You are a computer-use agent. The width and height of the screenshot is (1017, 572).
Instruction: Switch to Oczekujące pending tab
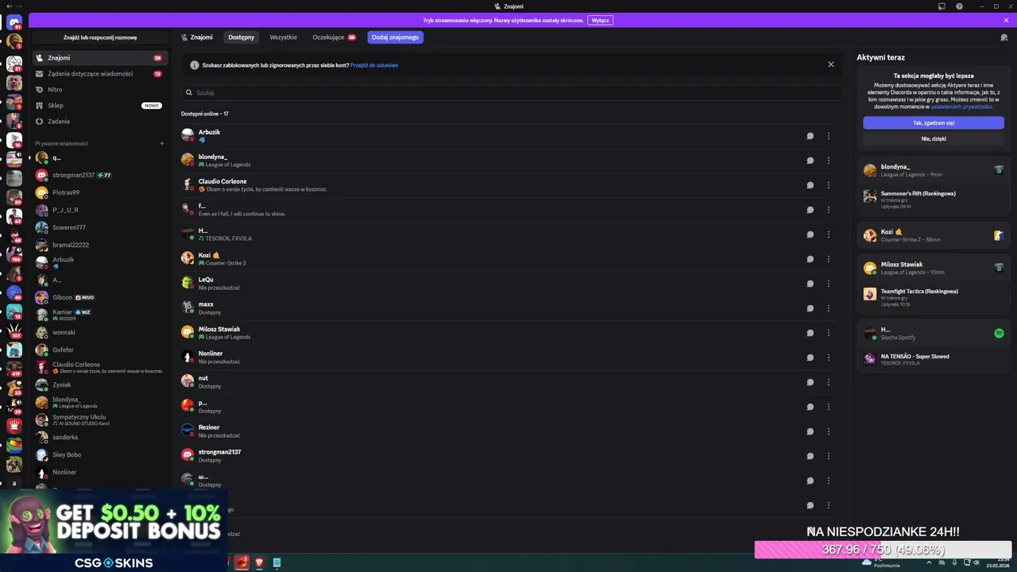(x=334, y=37)
